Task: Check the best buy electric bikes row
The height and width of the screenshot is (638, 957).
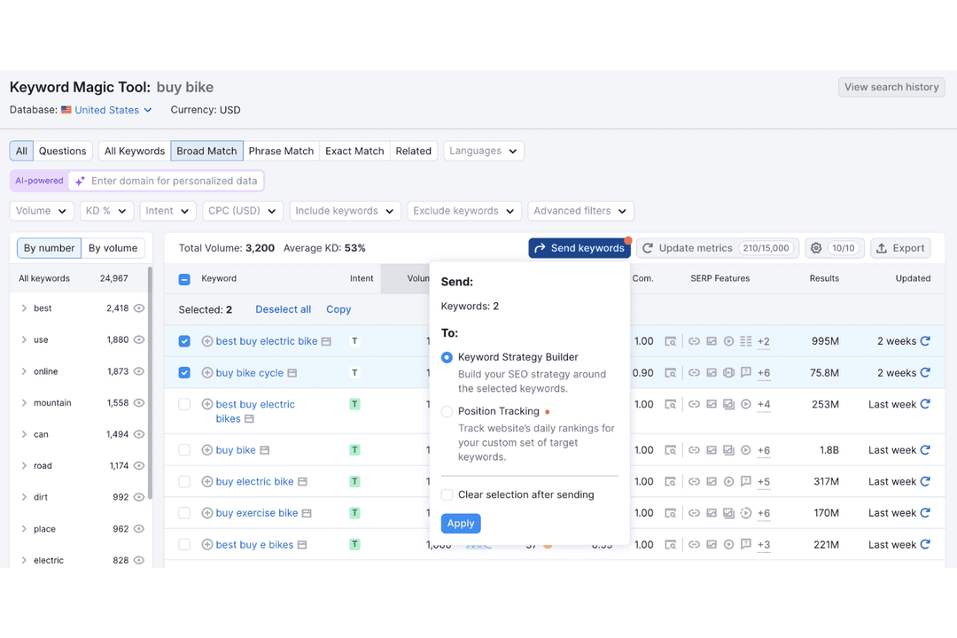Action: [x=184, y=404]
